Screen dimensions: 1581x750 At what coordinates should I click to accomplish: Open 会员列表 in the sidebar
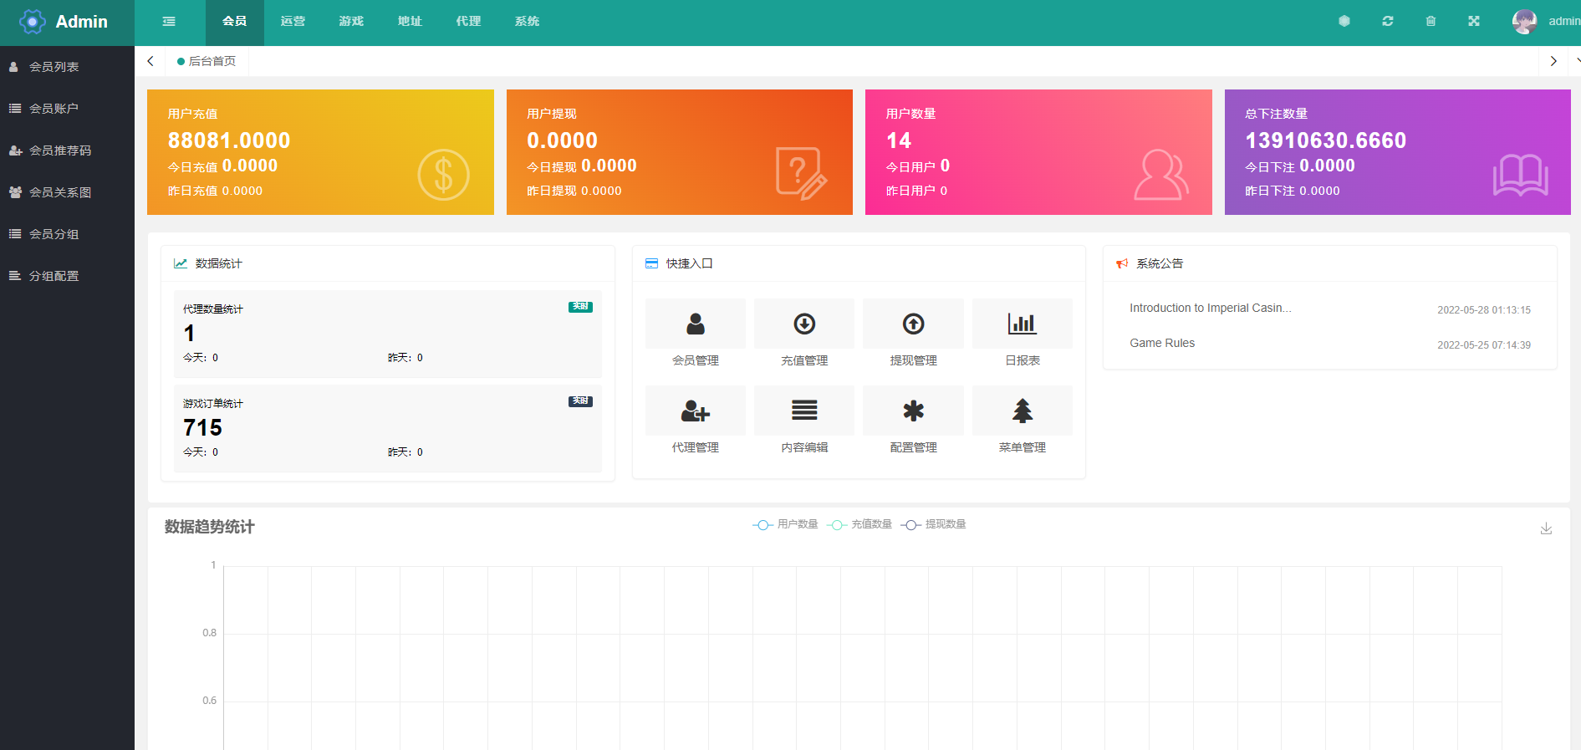tap(67, 67)
